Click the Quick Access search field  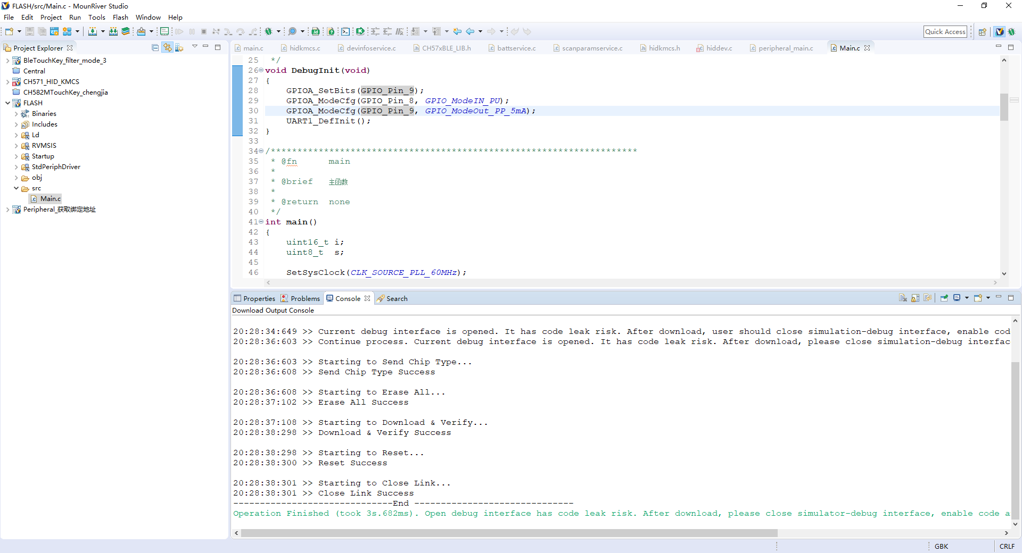click(945, 32)
